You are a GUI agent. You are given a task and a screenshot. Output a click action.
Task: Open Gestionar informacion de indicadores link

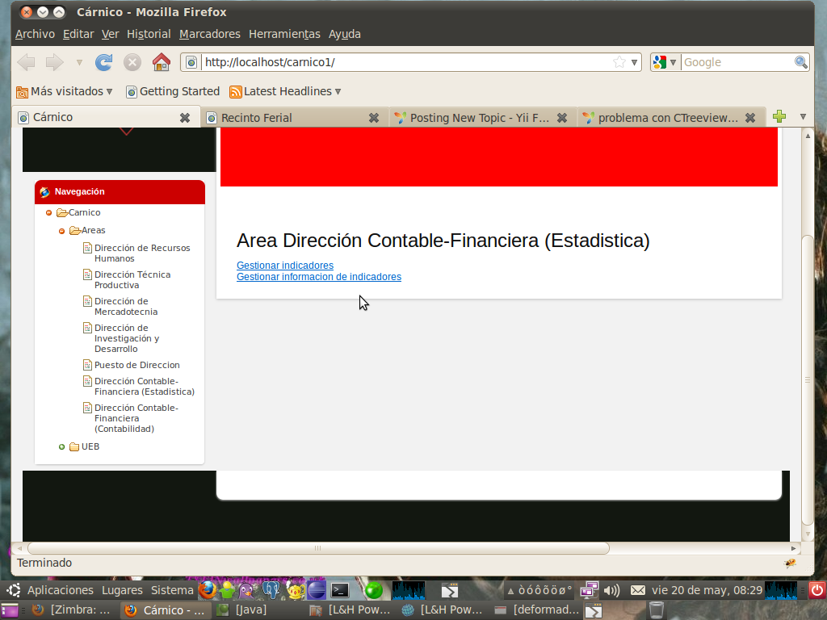click(x=318, y=277)
